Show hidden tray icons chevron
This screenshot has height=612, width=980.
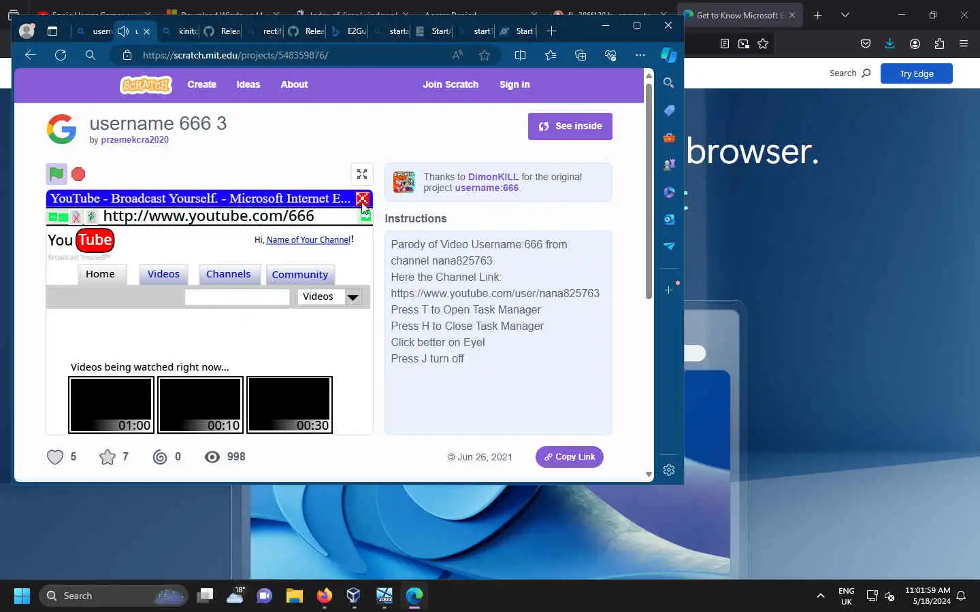click(x=821, y=596)
